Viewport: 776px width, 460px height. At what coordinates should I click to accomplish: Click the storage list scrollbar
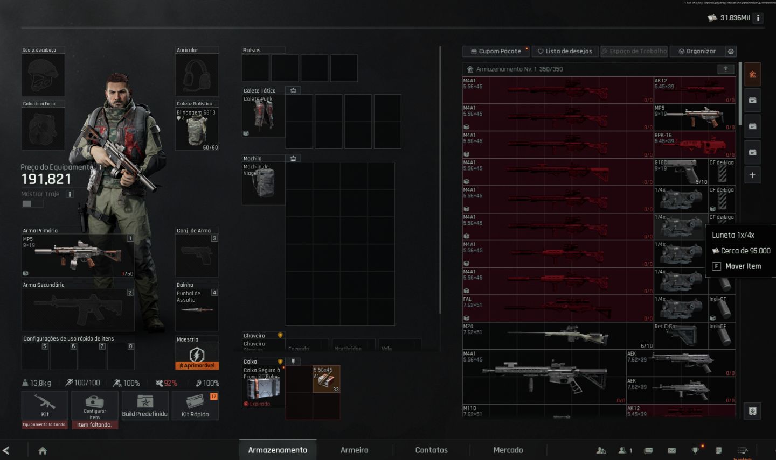click(740, 94)
